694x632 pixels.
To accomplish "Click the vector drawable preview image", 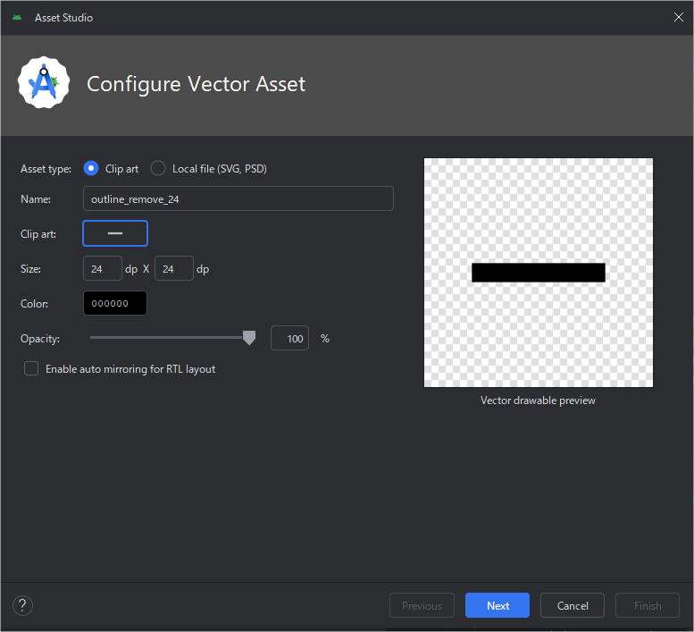I will (539, 273).
